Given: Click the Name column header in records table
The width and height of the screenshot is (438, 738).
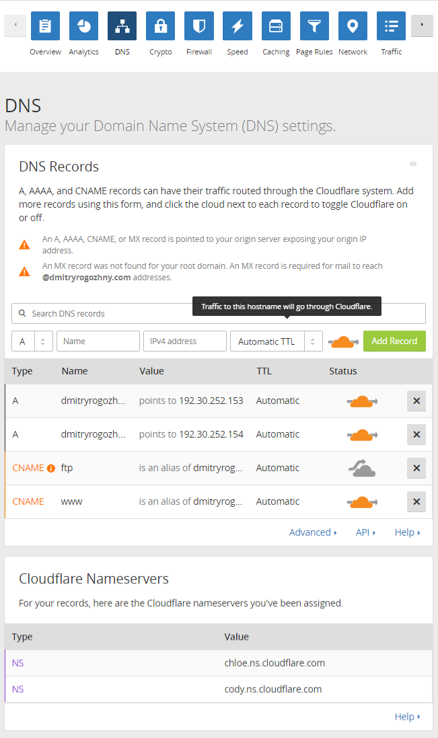Looking at the screenshot, I should click(x=75, y=371).
